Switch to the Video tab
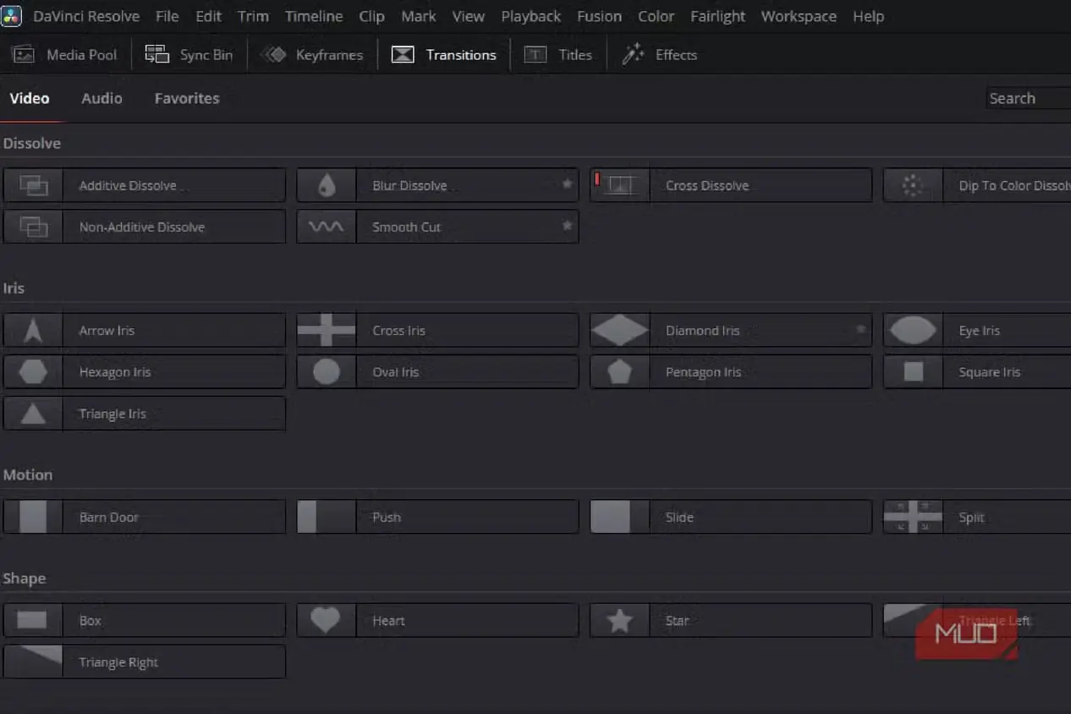 pyautogui.click(x=30, y=98)
